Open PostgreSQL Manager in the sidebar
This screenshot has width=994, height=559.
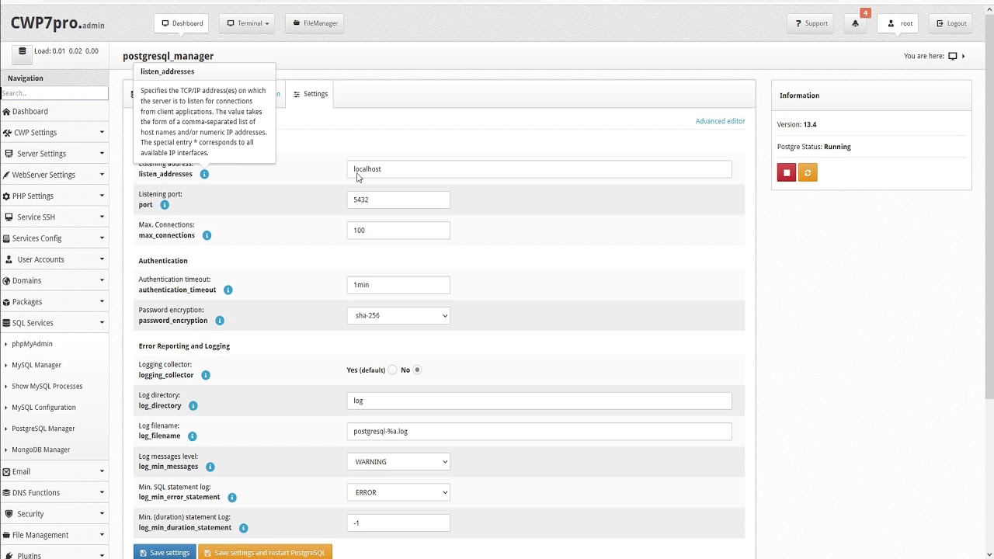tap(43, 429)
